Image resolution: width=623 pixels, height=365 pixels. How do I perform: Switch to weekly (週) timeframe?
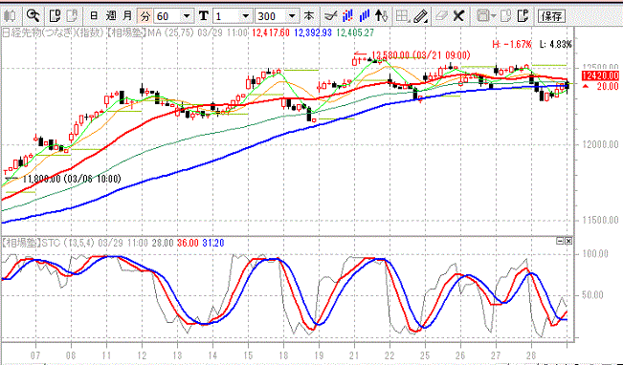[x=111, y=16]
